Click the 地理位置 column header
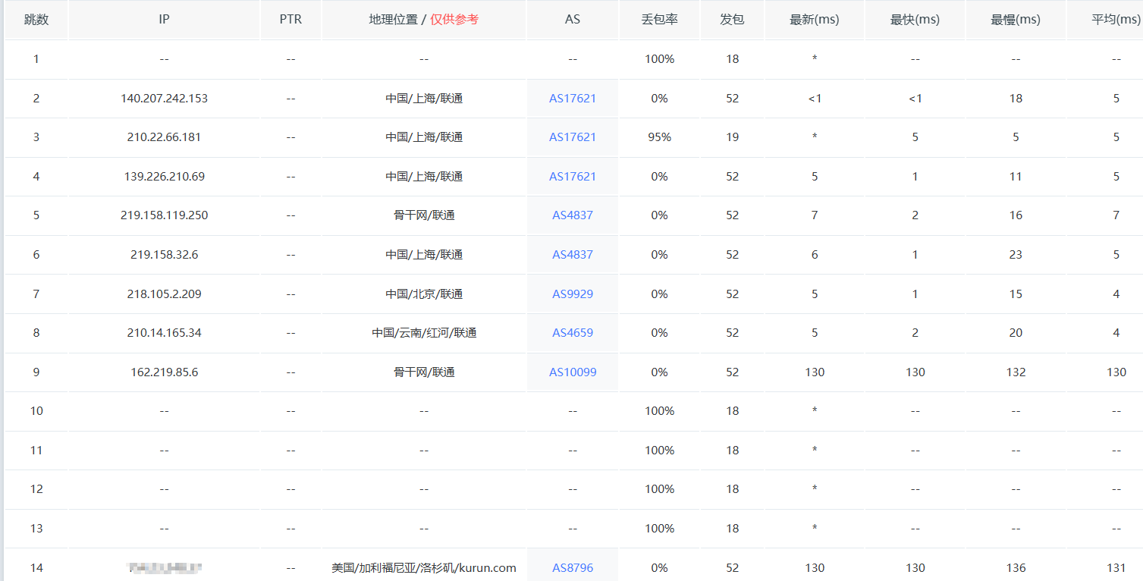Image resolution: width=1143 pixels, height=581 pixels. click(x=424, y=20)
